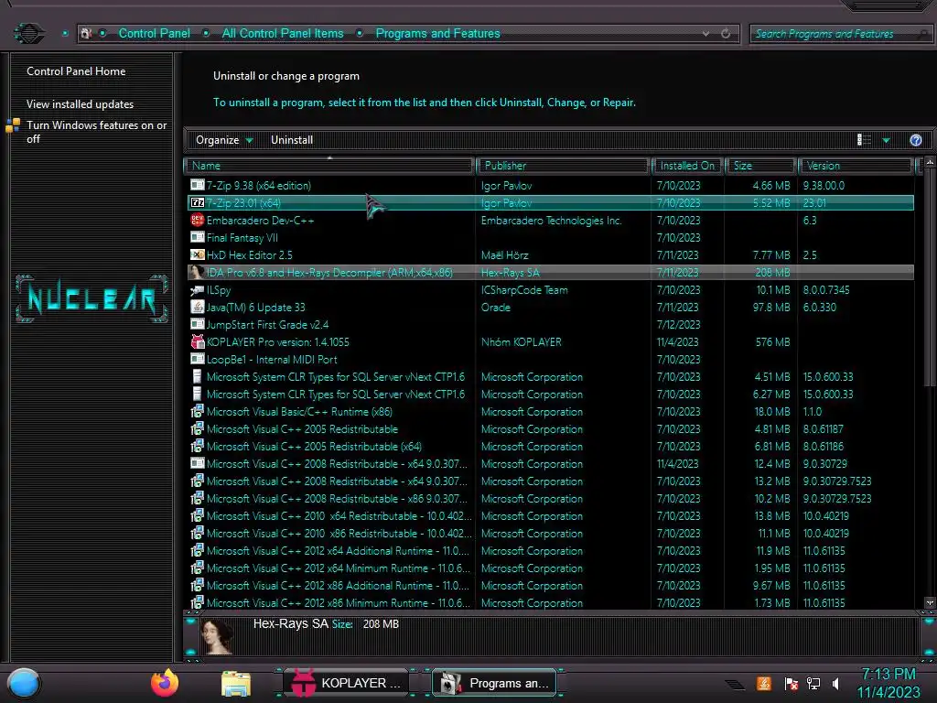Click Embarcadero Technologies Inc. publisher cell
The width and height of the screenshot is (937, 703).
[552, 220]
